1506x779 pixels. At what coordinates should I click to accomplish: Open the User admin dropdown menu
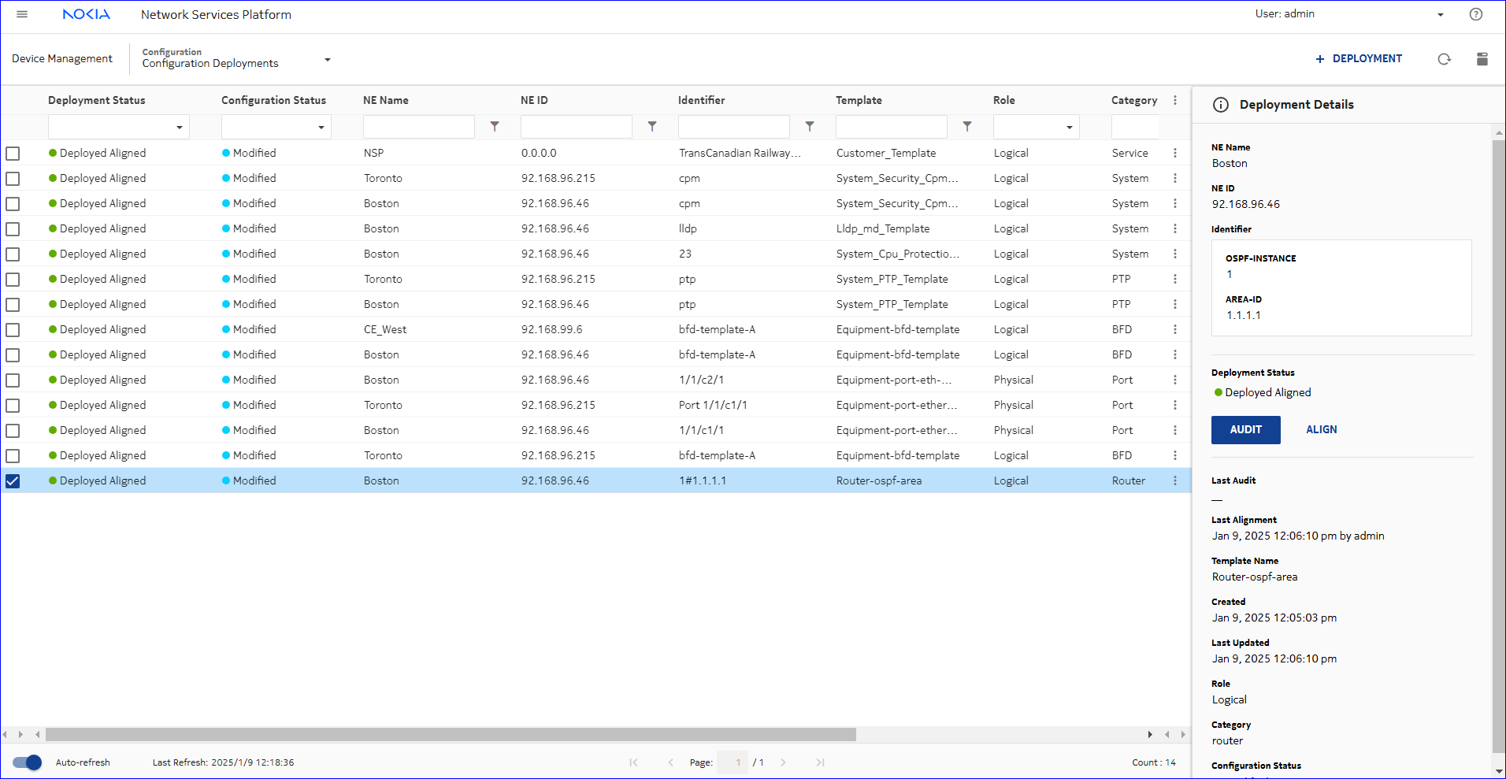click(1440, 14)
